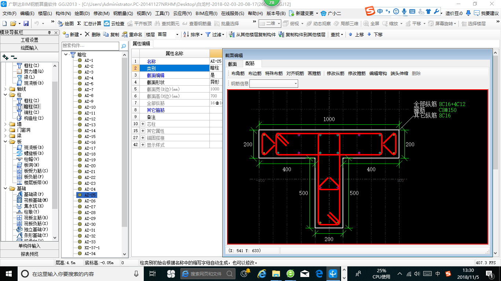Launch the 云检查 cloud check tool
Viewport: 501px width, 281px height.
114,23
